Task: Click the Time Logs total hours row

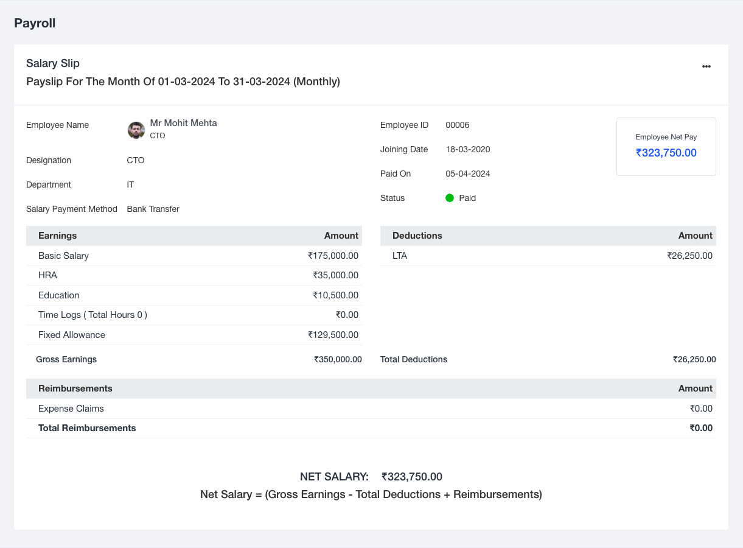Action: [x=194, y=315]
